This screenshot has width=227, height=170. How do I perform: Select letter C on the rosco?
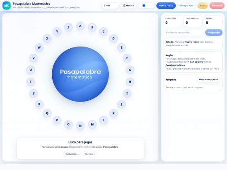[103, 31]
